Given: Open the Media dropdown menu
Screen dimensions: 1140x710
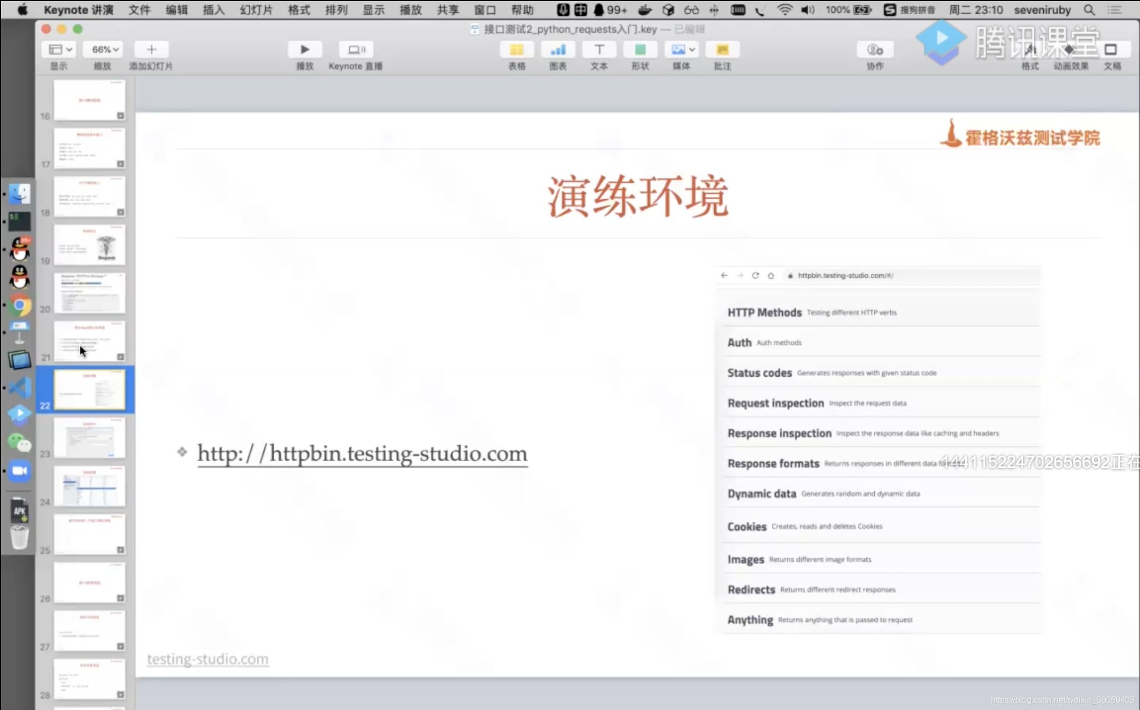Looking at the screenshot, I should point(681,50).
